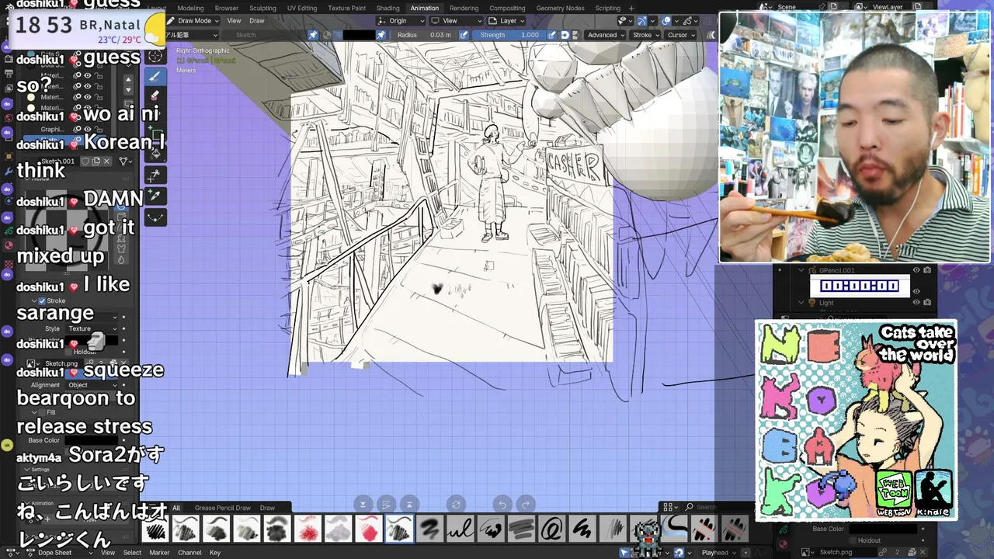Select the '@' swirl brush thumbnail
The width and height of the screenshot is (994, 559).
click(x=551, y=529)
